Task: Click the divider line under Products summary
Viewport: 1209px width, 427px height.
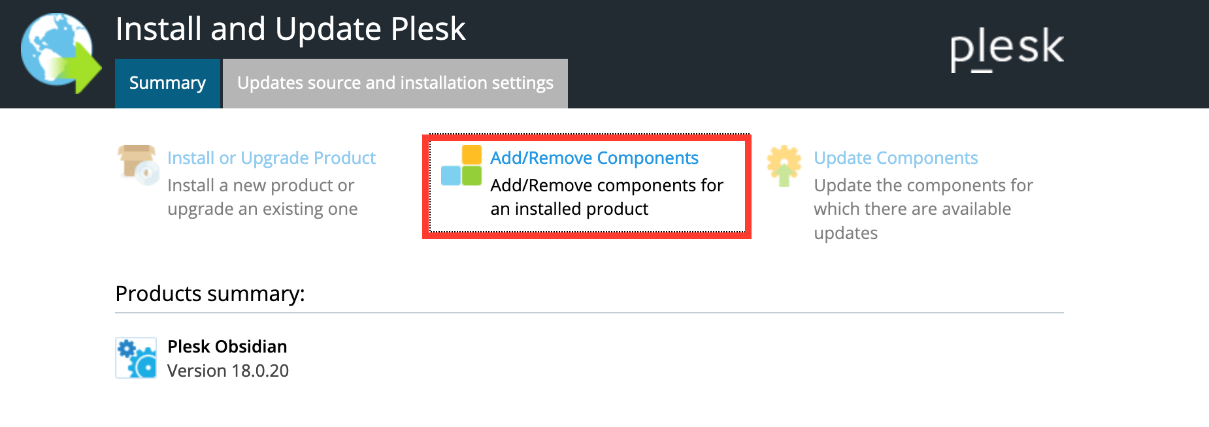Action: 589,313
